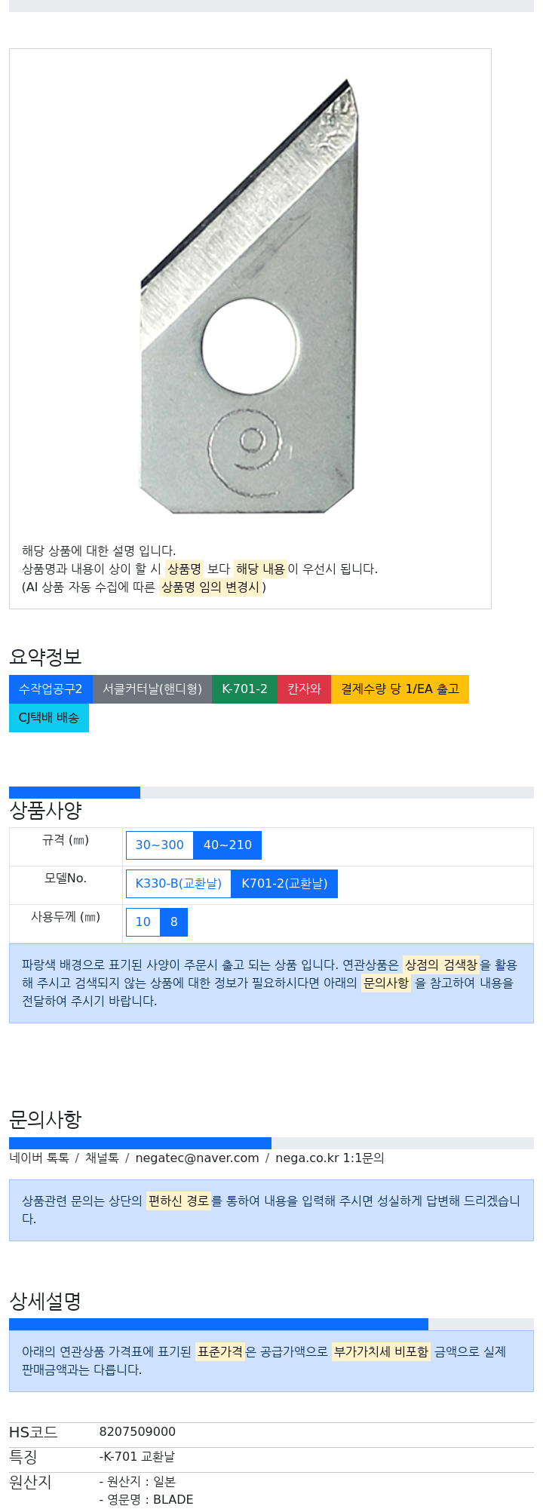Image resolution: width=543 pixels, height=1509 pixels.
Task: Choose the 30~300 size option
Action: coord(160,845)
